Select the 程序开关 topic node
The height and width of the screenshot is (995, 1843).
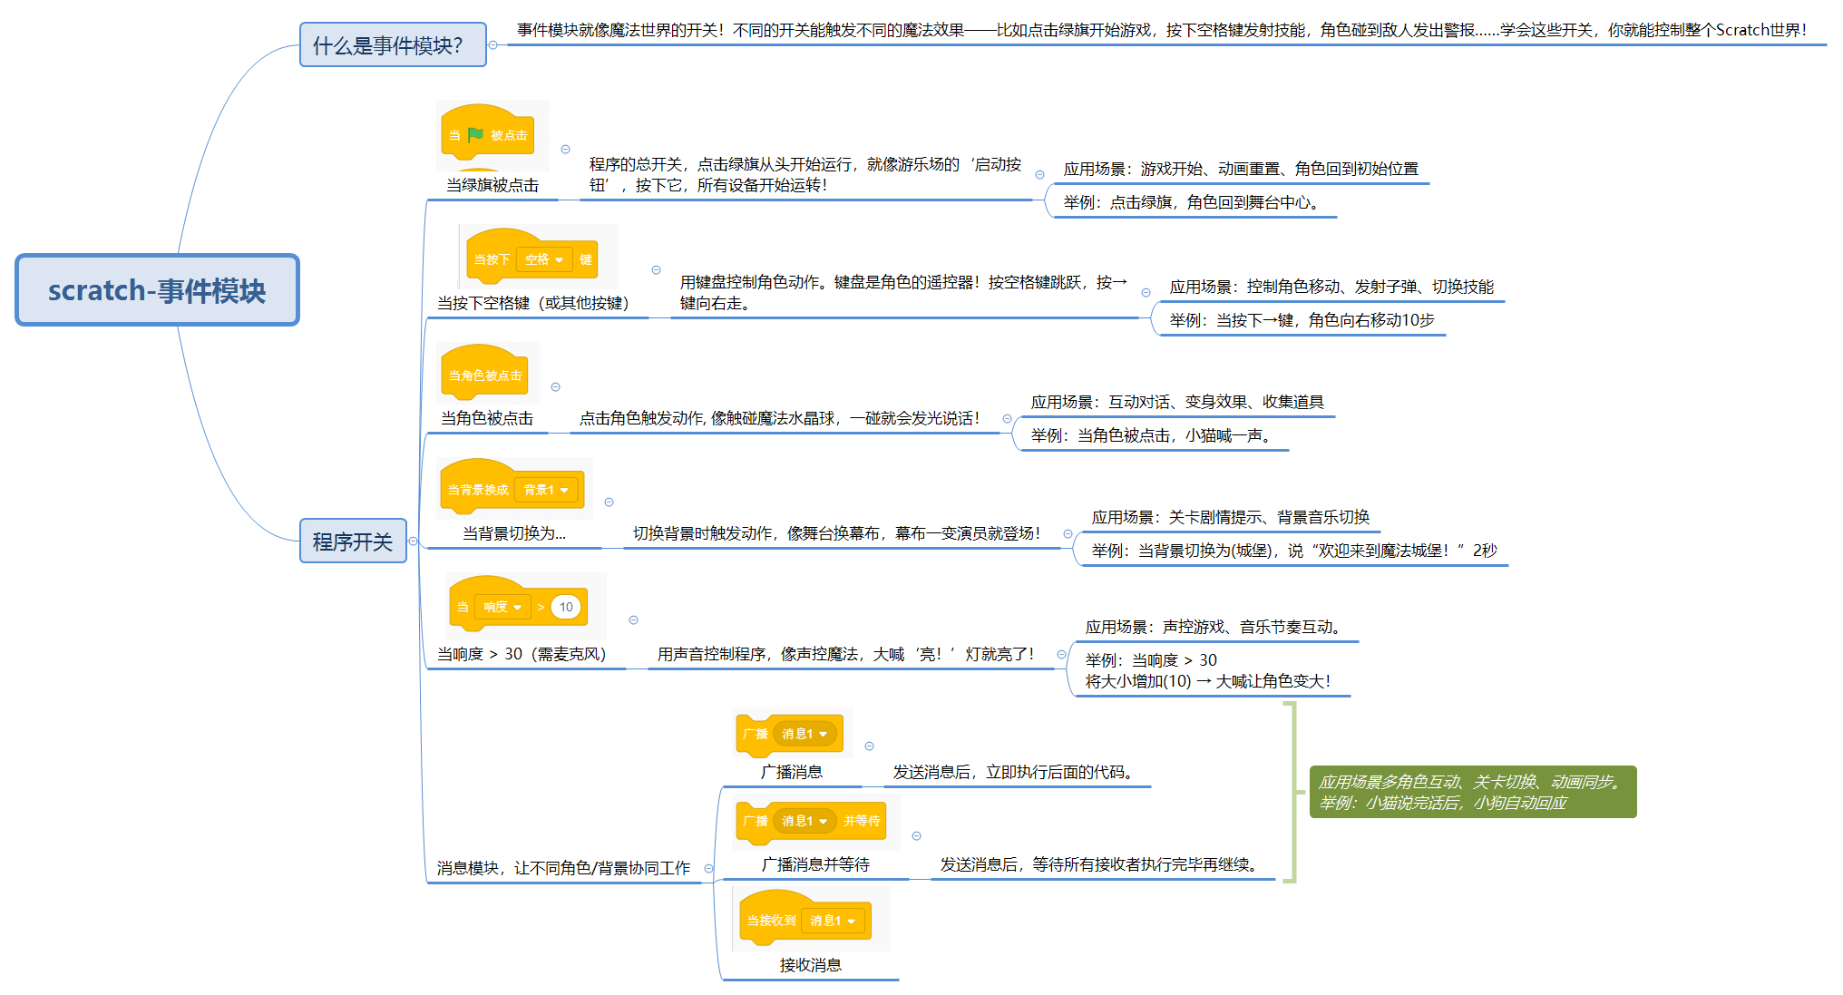click(x=353, y=541)
